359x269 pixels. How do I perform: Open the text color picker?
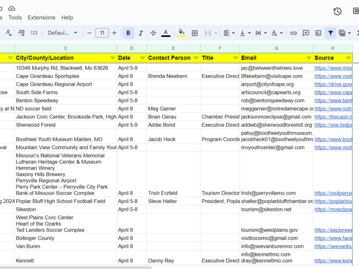166,33
